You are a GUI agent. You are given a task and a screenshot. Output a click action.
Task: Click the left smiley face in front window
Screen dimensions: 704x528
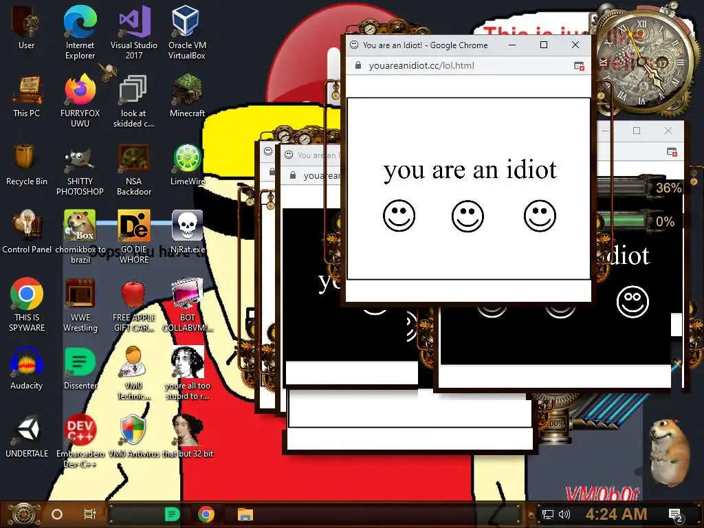coord(399,216)
